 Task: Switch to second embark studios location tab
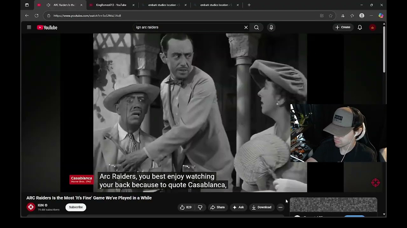(x=216, y=5)
